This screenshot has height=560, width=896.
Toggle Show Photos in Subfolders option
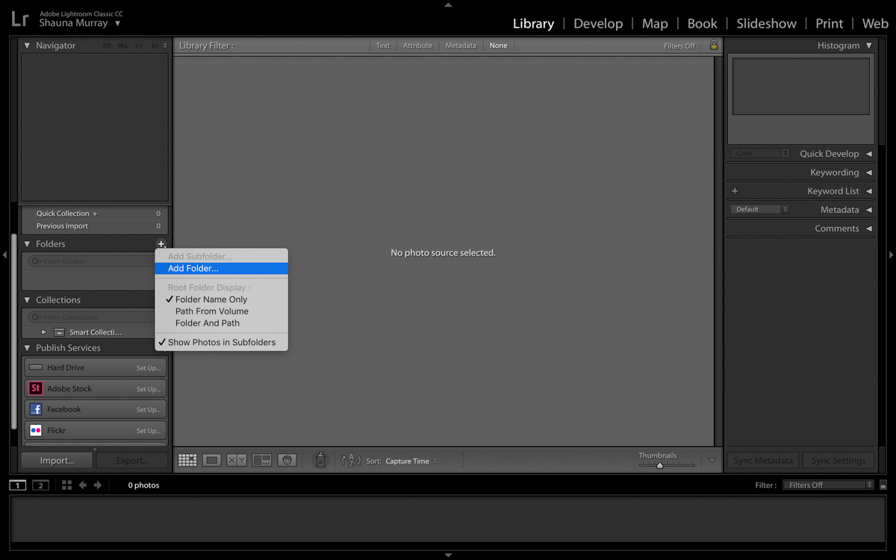click(x=221, y=342)
